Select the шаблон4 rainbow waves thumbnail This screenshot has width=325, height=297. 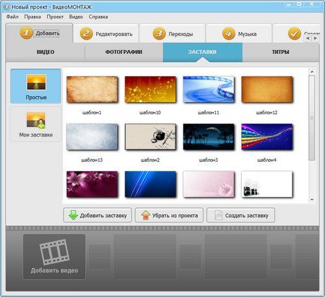pos(266,136)
